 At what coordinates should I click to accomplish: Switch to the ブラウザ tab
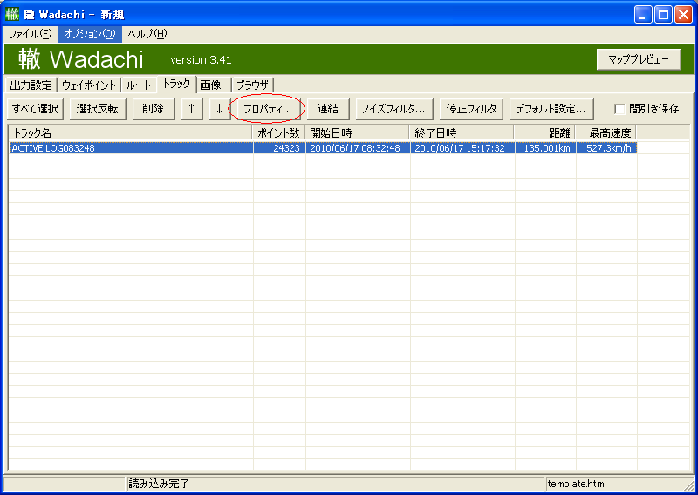252,85
